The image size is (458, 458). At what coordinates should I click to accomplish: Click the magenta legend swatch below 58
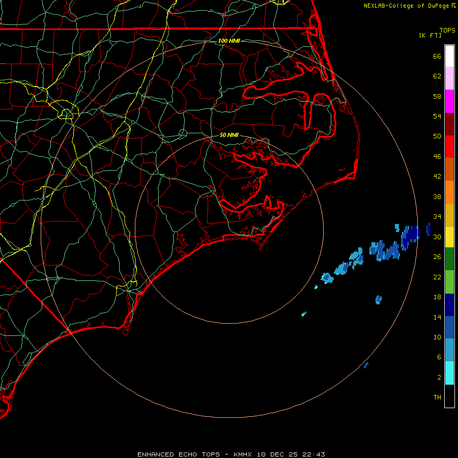pyautogui.click(x=449, y=101)
